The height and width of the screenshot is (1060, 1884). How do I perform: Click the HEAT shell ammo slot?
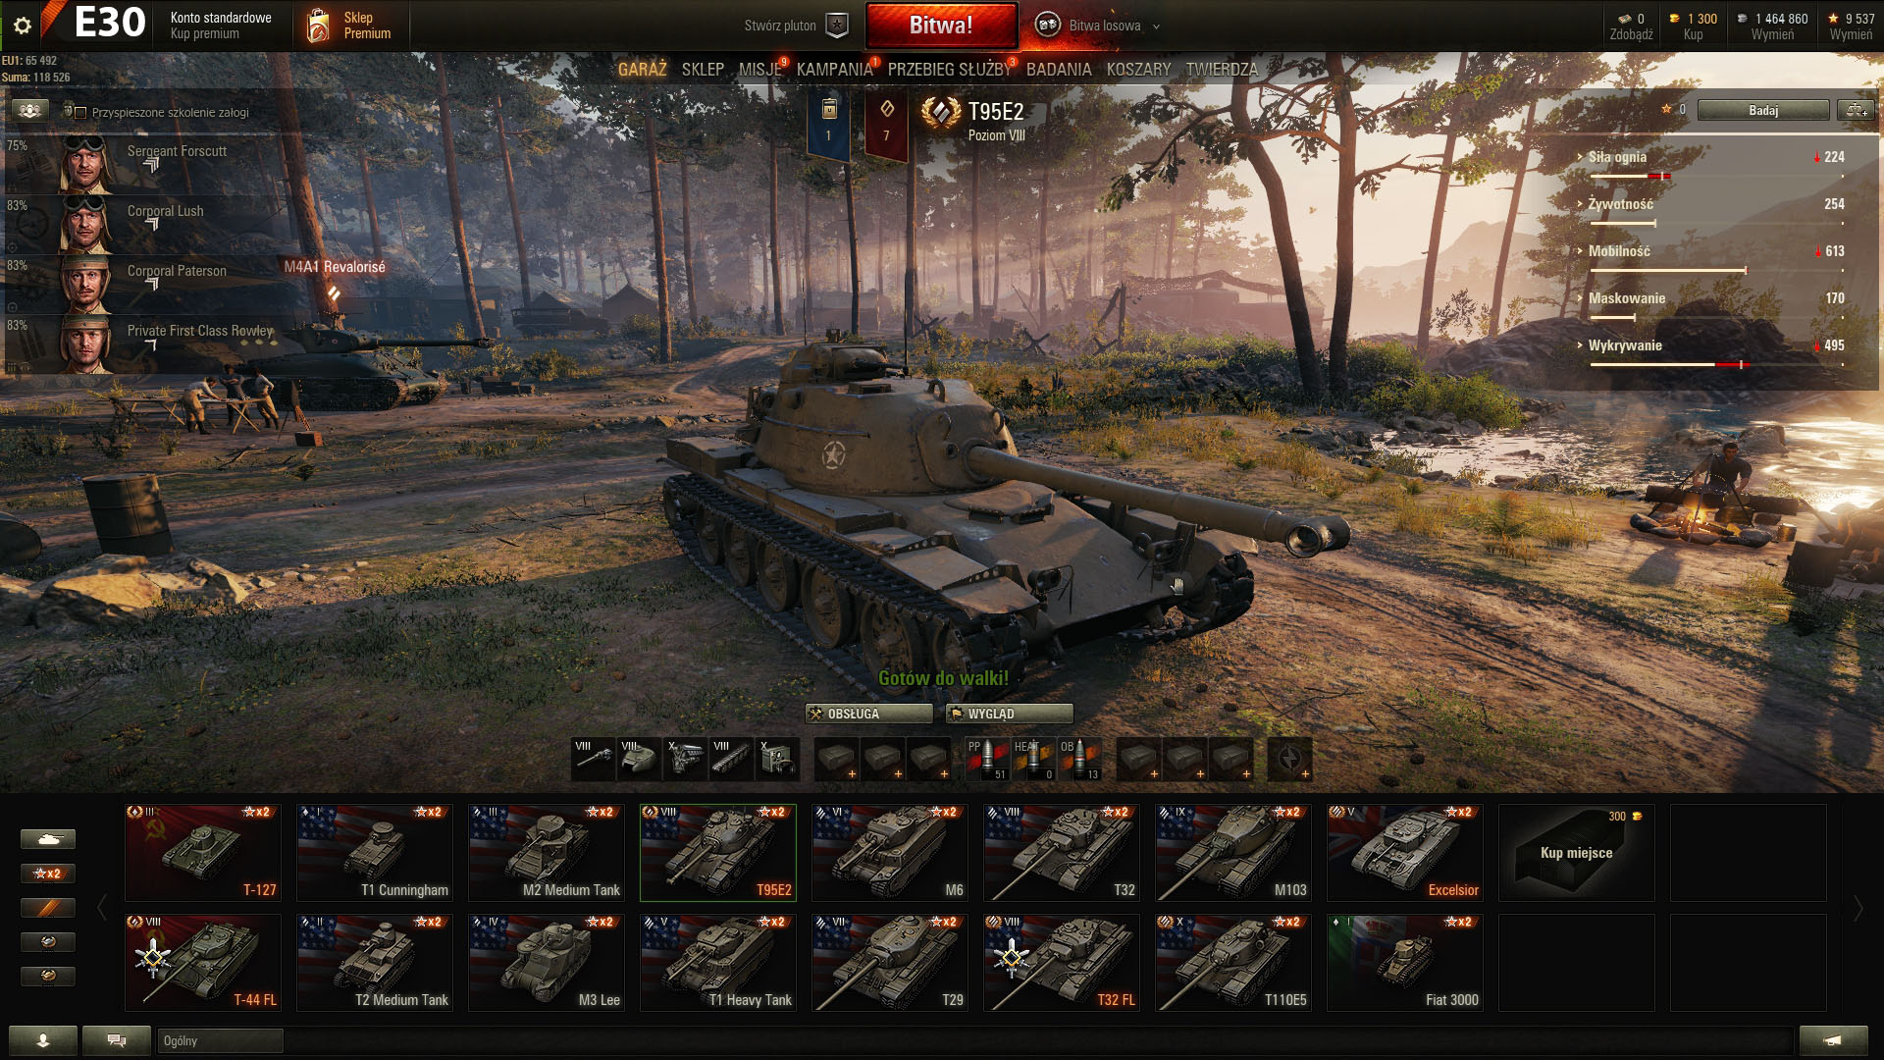point(1034,759)
